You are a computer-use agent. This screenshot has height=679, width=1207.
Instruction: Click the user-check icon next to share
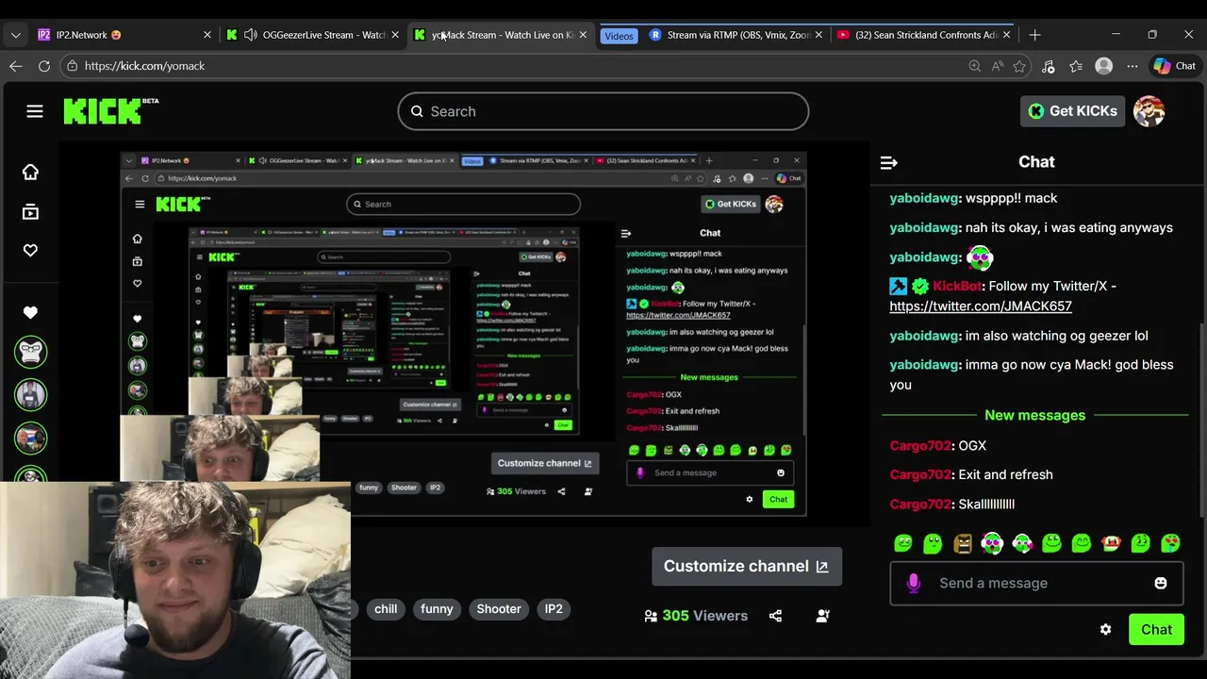pyautogui.click(x=822, y=616)
